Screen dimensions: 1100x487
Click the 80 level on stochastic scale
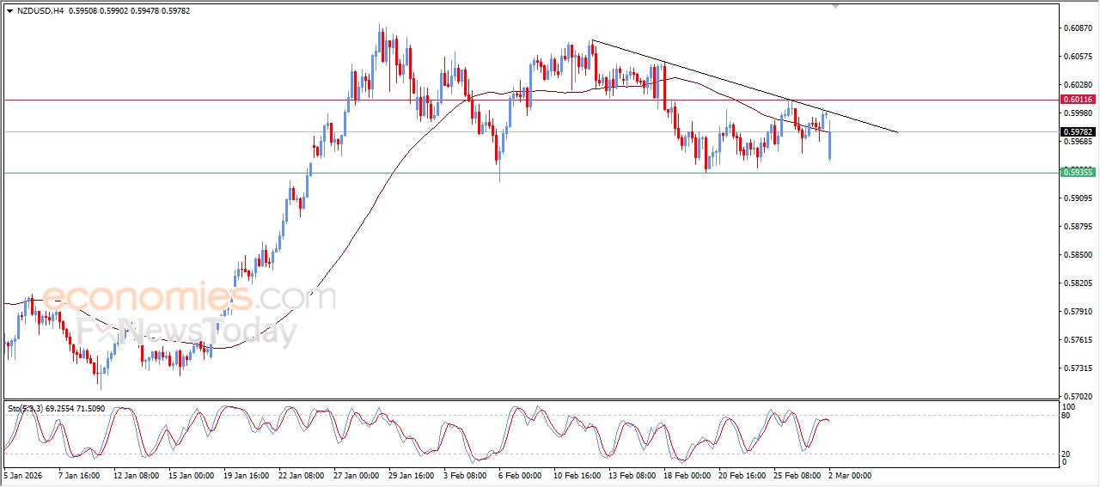[1067, 416]
